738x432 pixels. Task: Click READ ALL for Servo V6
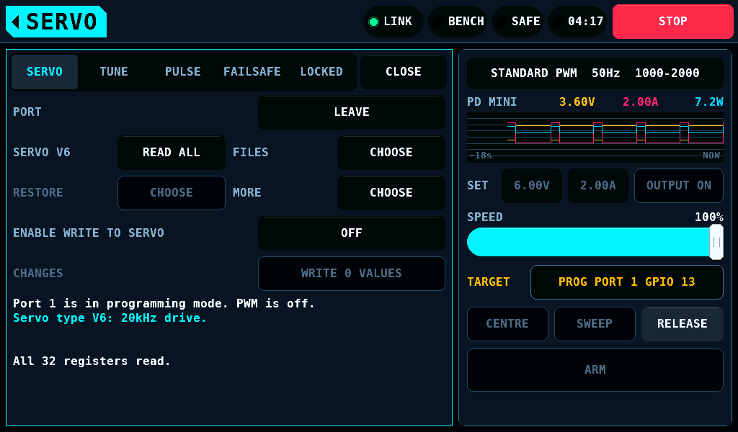172,153
